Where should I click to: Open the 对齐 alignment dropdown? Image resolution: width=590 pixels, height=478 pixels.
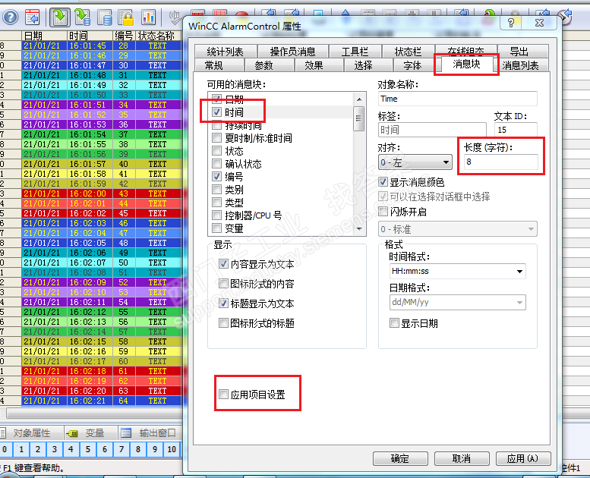(415, 162)
